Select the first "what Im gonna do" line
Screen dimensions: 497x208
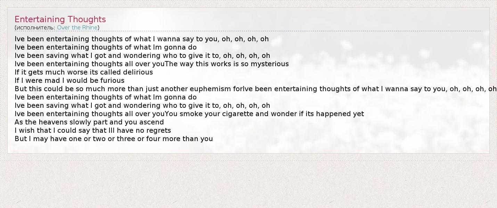pyautogui.click(x=106, y=47)
